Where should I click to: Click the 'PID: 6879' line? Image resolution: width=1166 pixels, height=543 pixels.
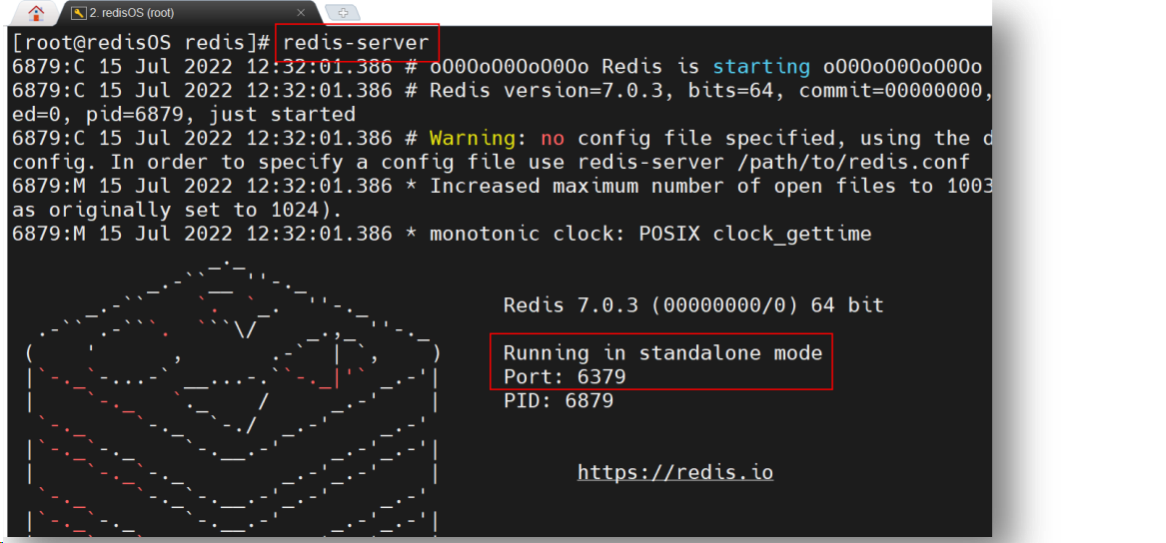pyautogui.click(x=559, y=400)
